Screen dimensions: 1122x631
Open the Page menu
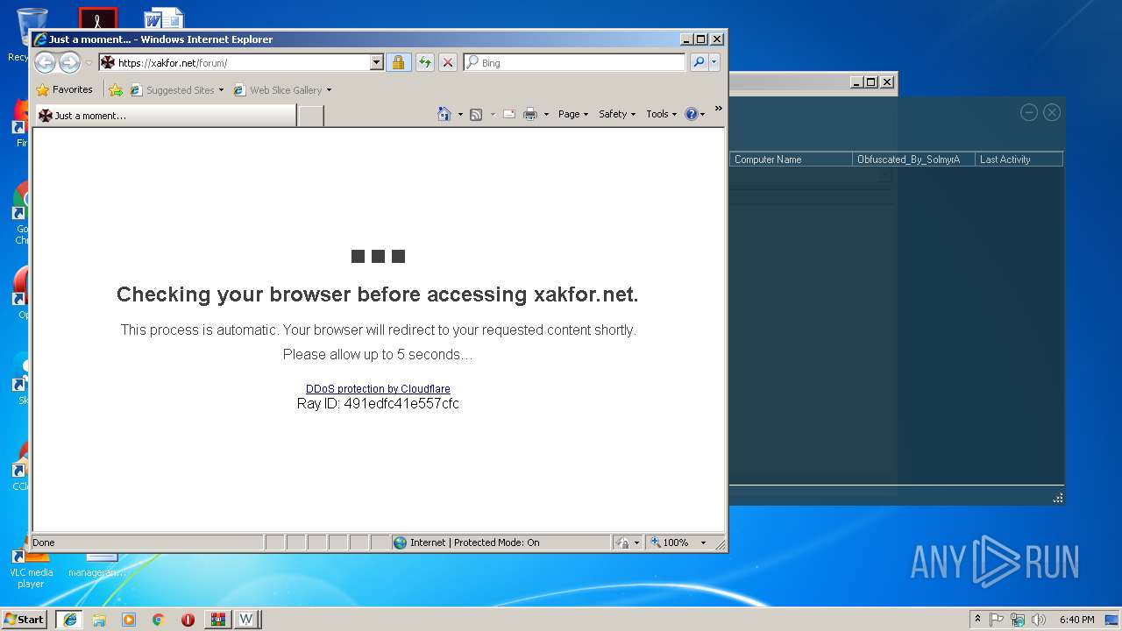(573, 114)
